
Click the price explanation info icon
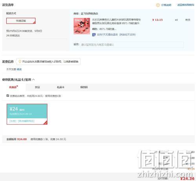click(158, 5)
